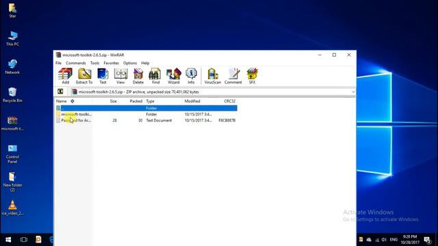Start VirusScan on the archive
The image size is (438, 246).
pos(213,76)
